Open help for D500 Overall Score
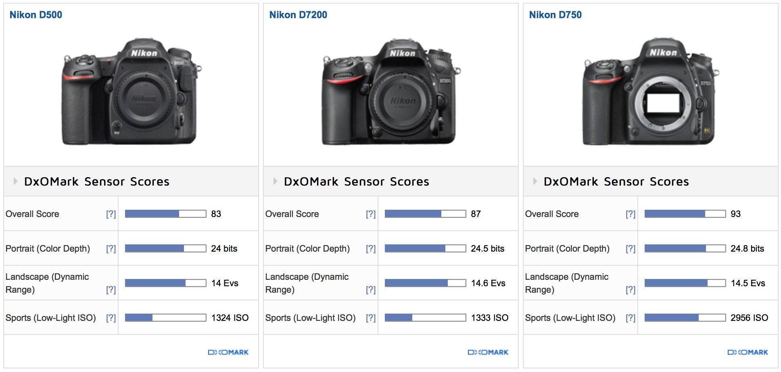 tap(111, 214)
